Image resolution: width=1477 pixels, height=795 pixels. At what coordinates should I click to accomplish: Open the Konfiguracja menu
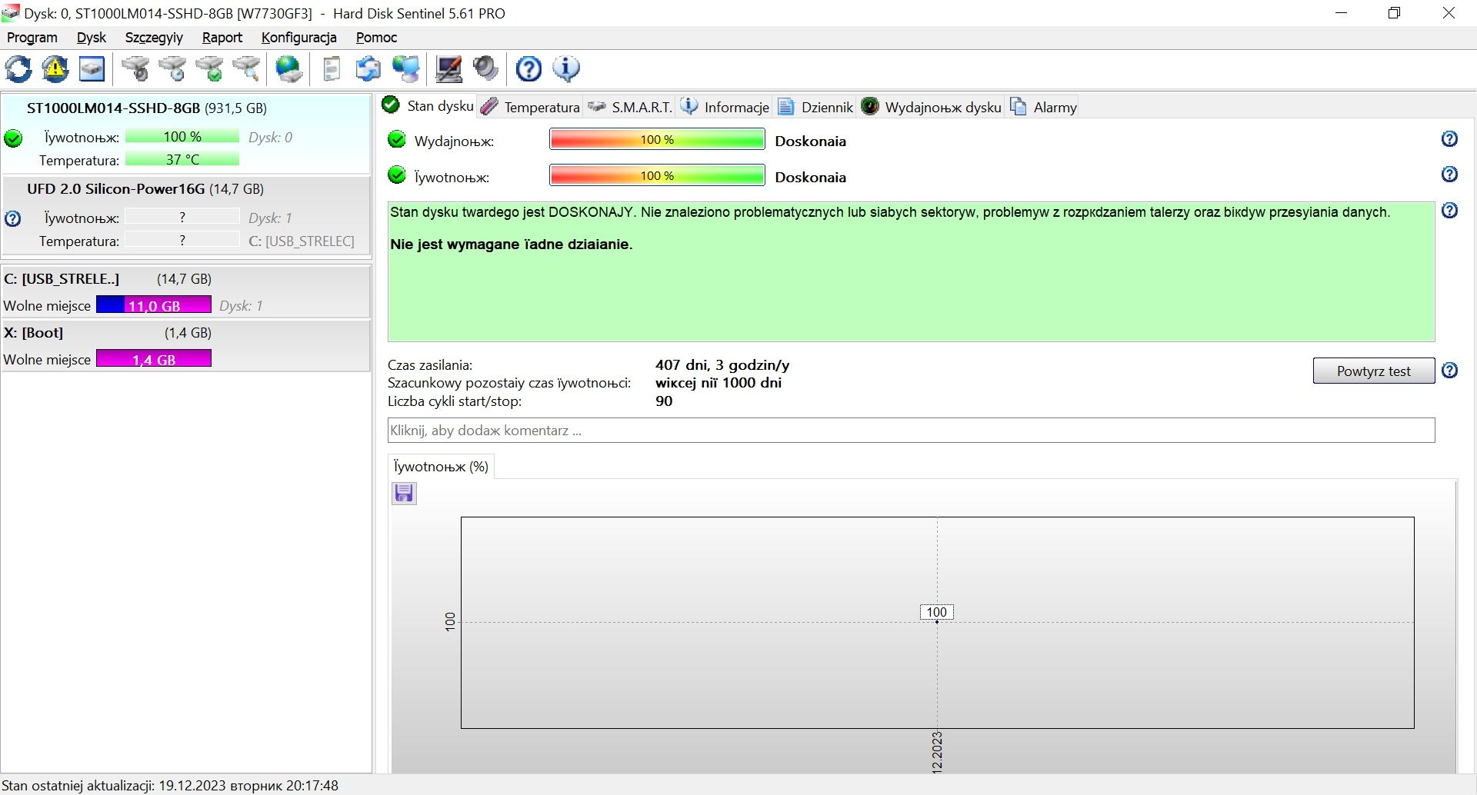coord(298,38)
